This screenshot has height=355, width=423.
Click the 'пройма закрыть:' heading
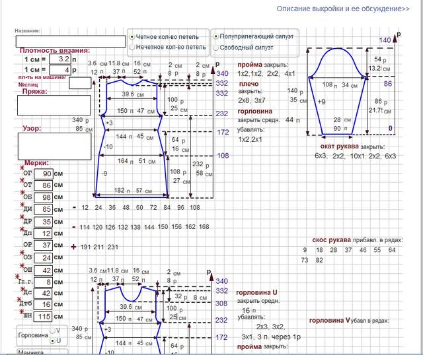[x=263, y=65]
